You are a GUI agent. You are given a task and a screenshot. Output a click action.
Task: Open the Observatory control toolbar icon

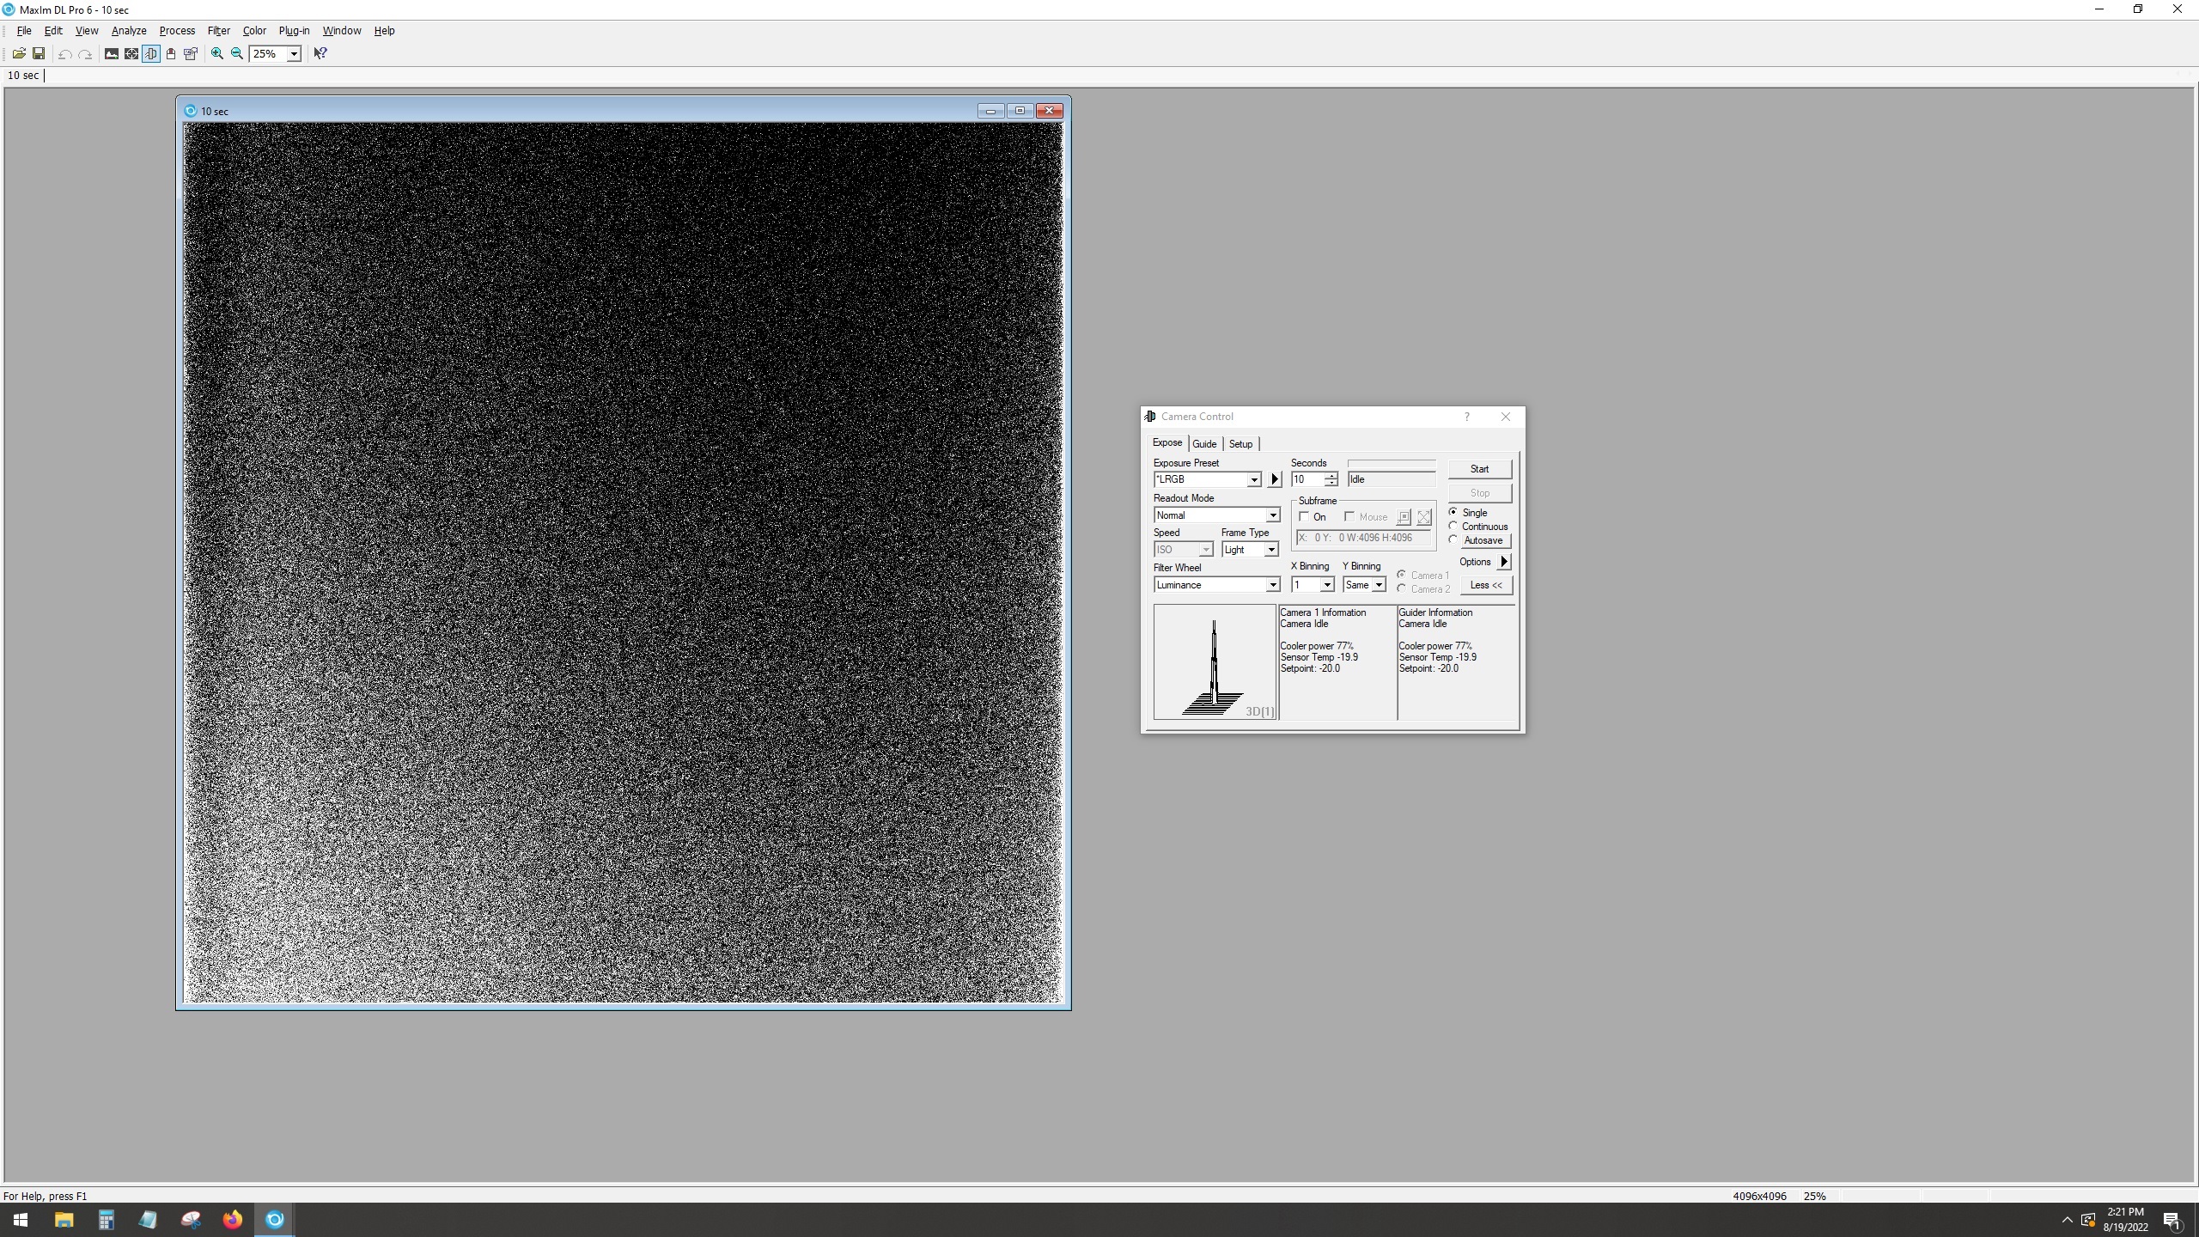coord(171,53)
